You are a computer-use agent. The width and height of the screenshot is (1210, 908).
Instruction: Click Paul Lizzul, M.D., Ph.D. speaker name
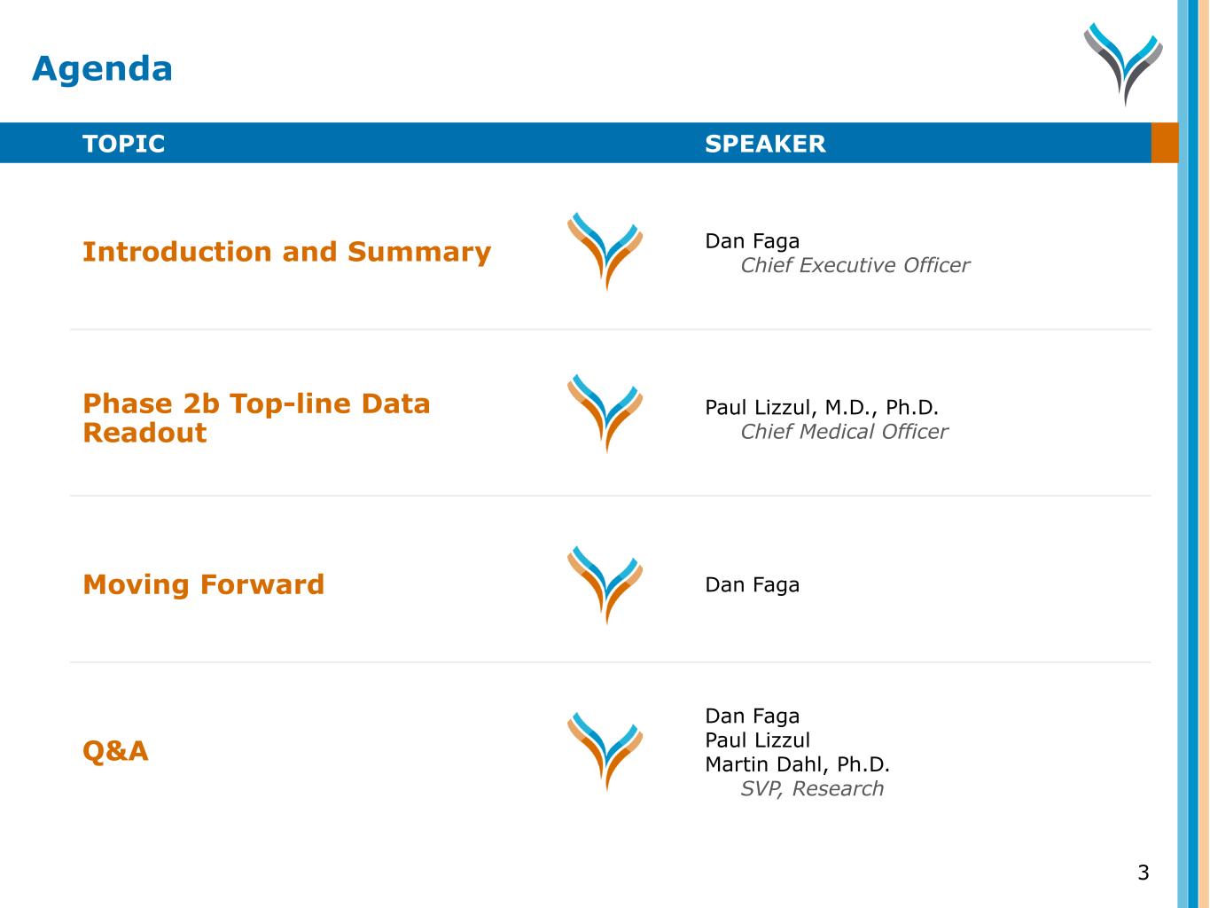tap(821, 407)
